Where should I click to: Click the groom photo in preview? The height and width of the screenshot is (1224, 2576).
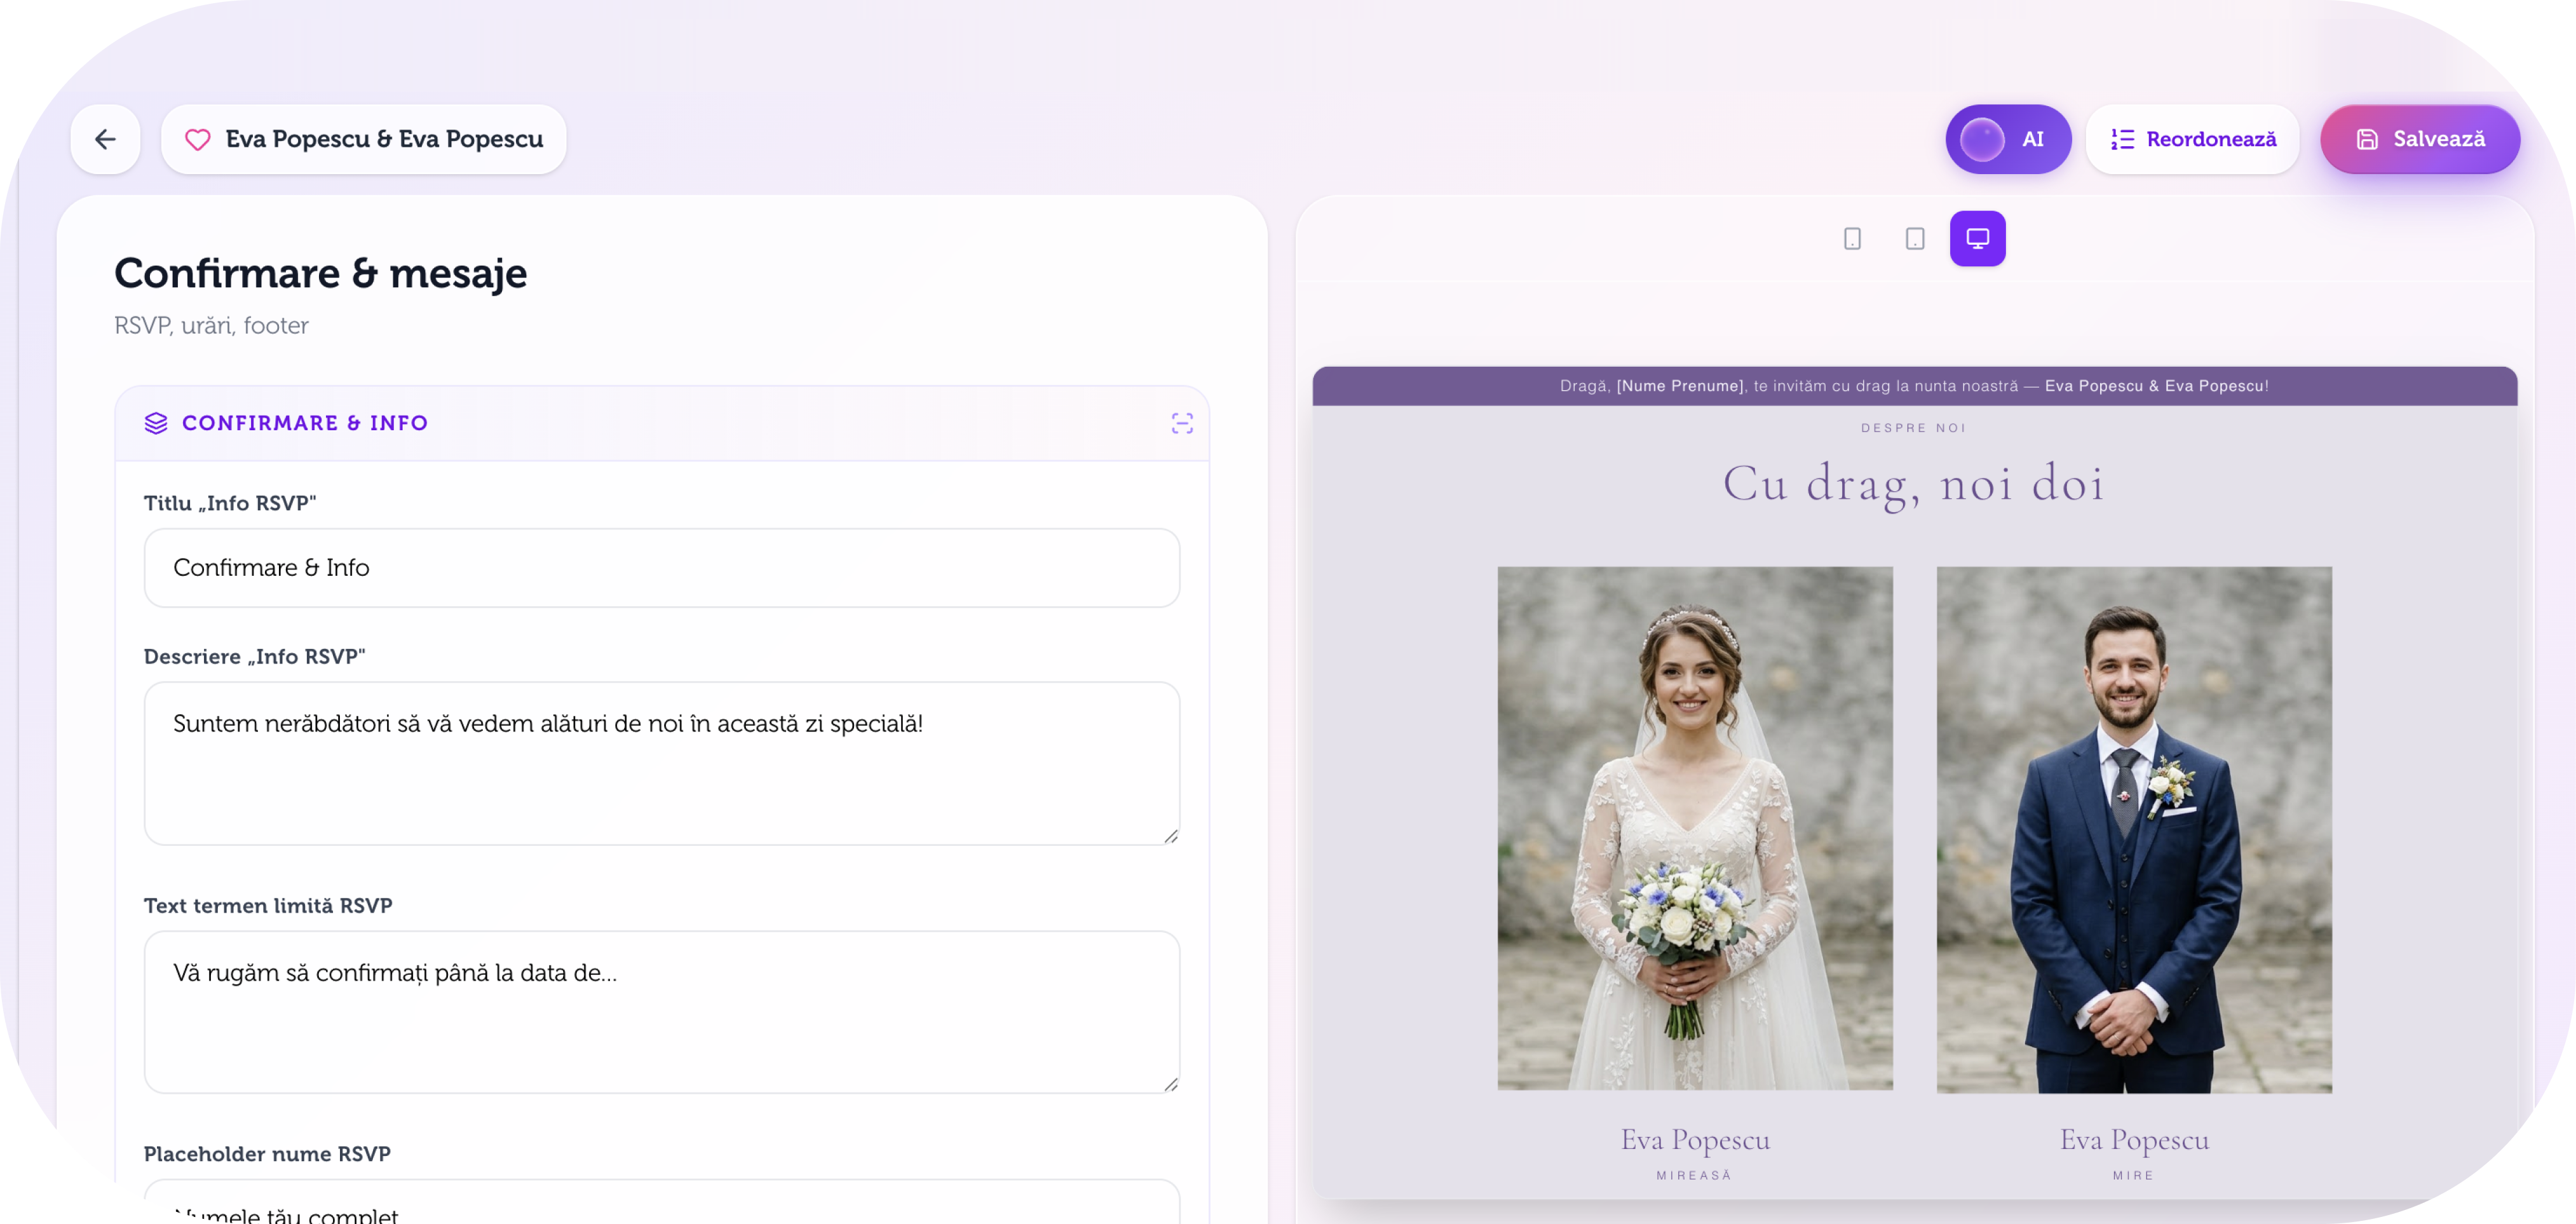tap(2134, 829)
